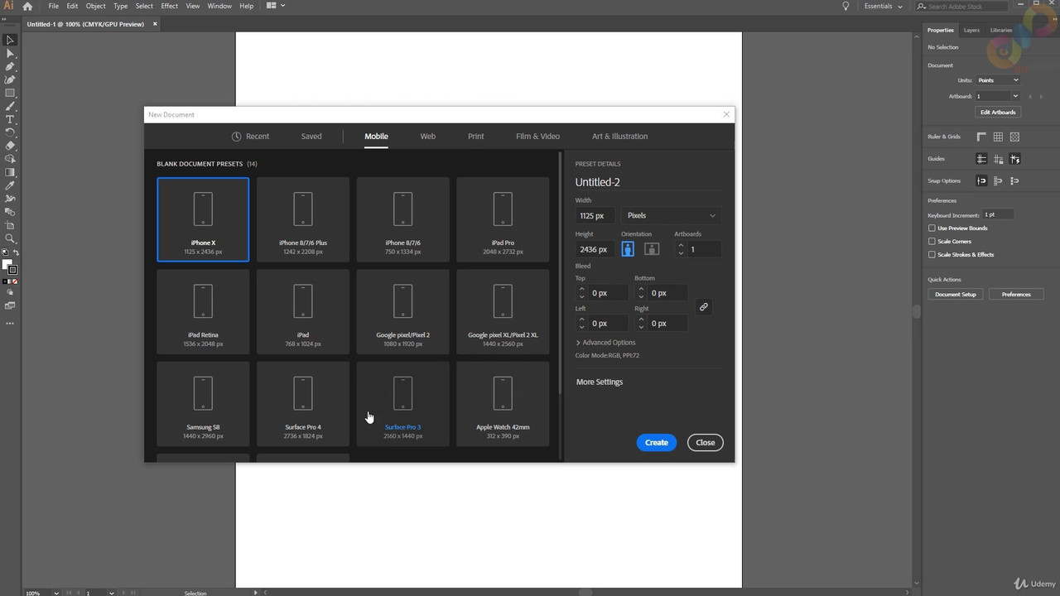Screen dimensions: 1060x596
Task: Set landscape orientation
Action: (x=652, y=249)
